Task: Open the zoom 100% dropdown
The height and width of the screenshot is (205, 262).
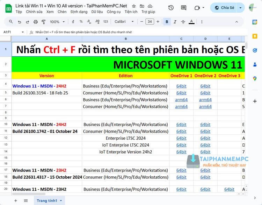Action: [x=57, y=22]
